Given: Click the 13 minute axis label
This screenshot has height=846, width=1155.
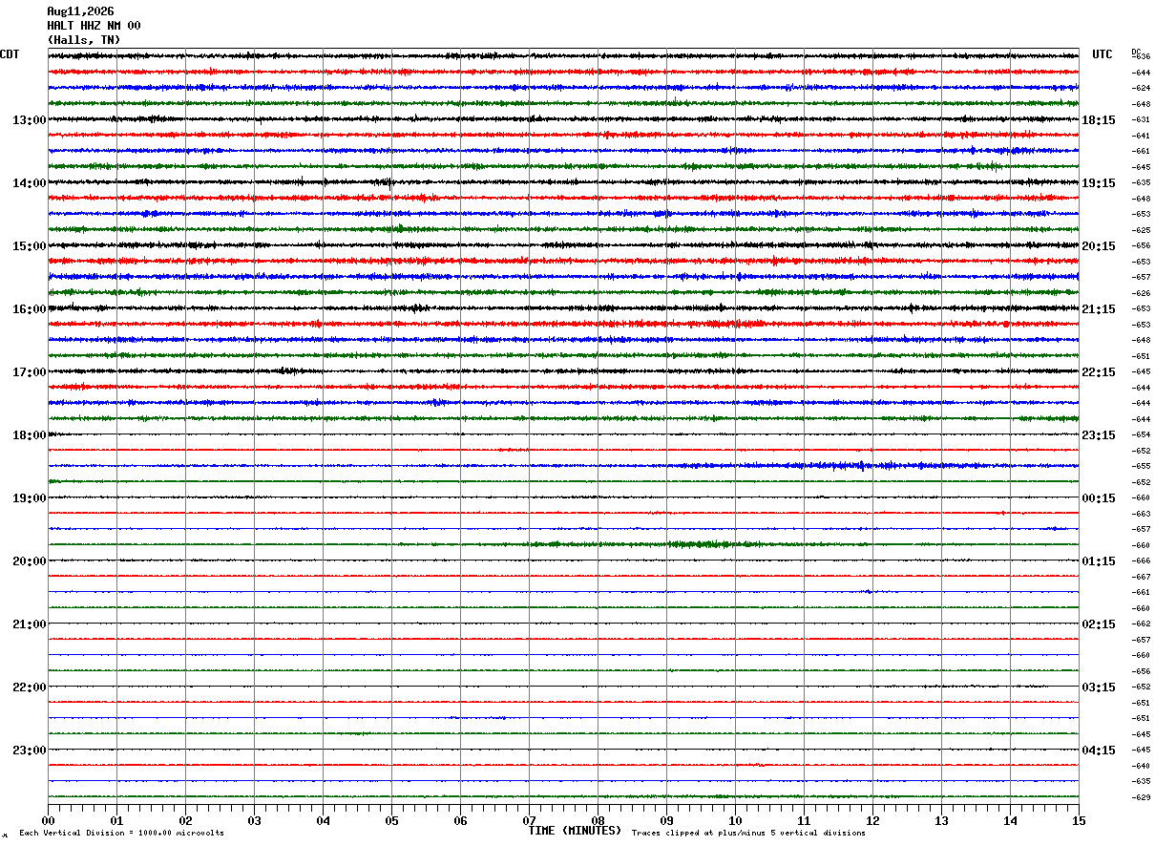Looking at the screenshot, I should click(941, 820).
